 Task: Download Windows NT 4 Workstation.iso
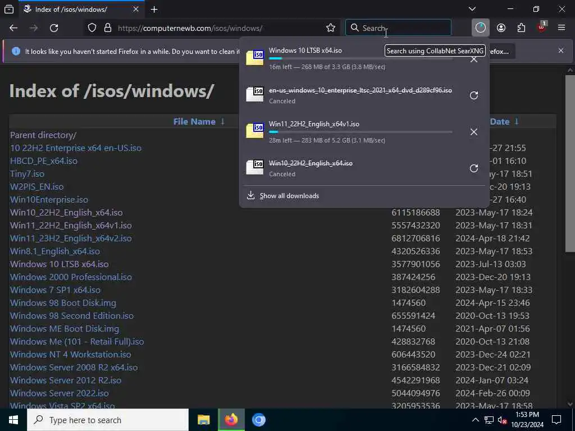70,355
